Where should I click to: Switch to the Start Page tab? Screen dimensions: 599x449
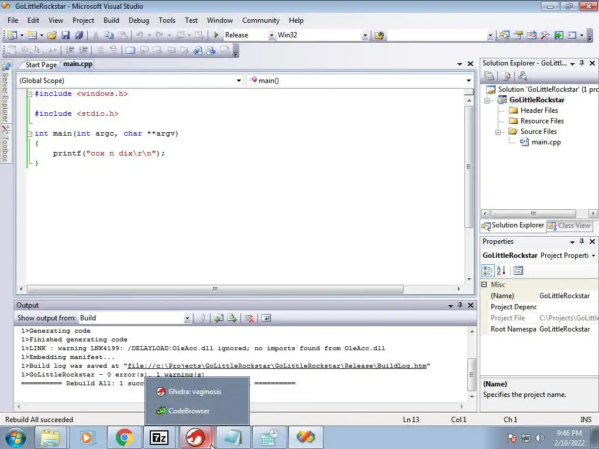pyautogui.click(x=41, y=65)
